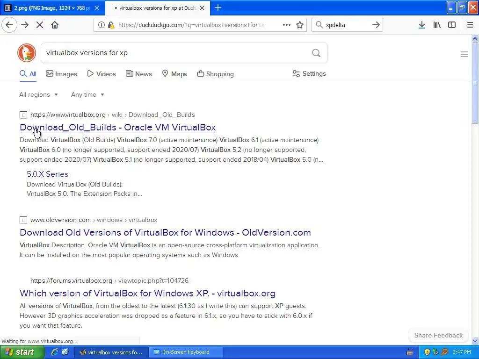Select the All results tab

tap(28, 74)
